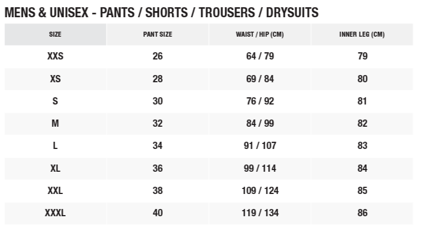Click the SIZE column header
This screenshot has width=432, height=234.
(55, 34)
